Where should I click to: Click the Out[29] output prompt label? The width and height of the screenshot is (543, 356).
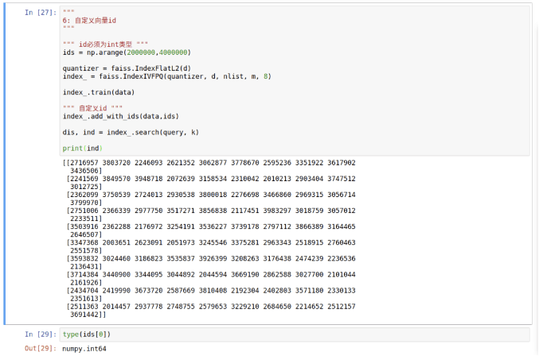[41, 348]
